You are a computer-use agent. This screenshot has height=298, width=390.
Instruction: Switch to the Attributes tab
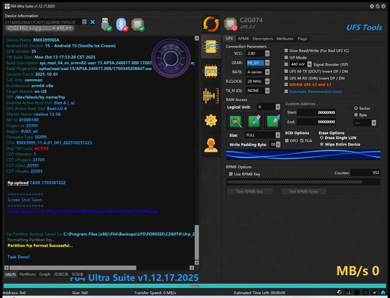click(x=285, y=39)
